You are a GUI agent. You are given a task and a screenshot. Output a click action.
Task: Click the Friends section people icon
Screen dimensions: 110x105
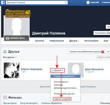click(5, 51)
